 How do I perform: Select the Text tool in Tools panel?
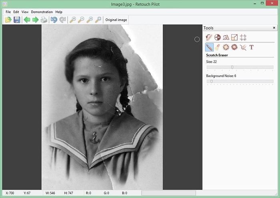point(252,47)
